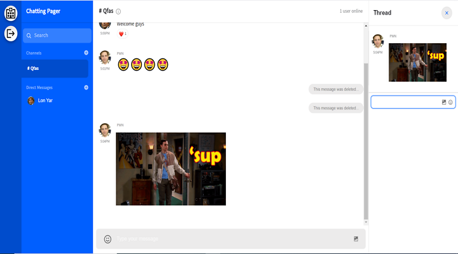Click the attach image icon in the message box
The image size is (458, 254).
click(356, 239)
